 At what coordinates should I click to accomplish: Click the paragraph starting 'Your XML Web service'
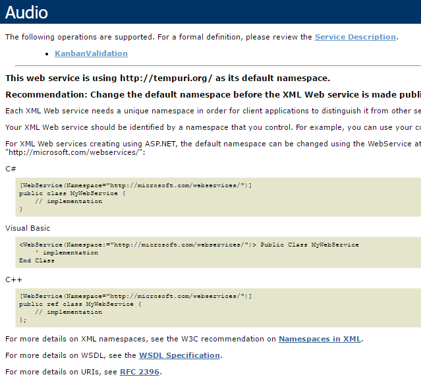coord(211,127)
